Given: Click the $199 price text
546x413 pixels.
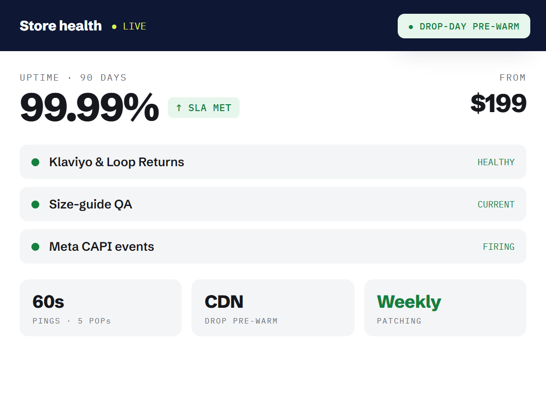Looking at the screenshot, I should (498, 103).
